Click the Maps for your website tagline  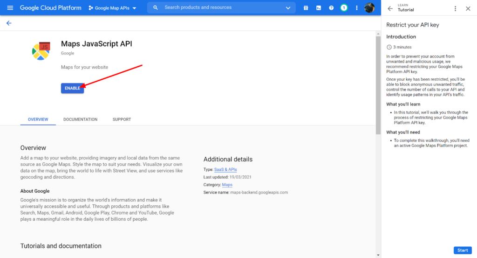click(85, 67)
